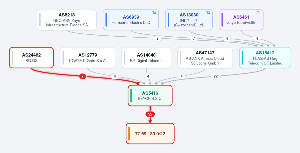Viewport: 300px width, 153px height.
Task: Click the red 7 edge label
Action: point(83,76)
